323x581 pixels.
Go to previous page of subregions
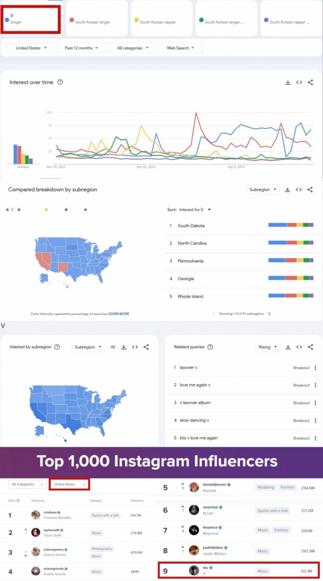[213, 314]
